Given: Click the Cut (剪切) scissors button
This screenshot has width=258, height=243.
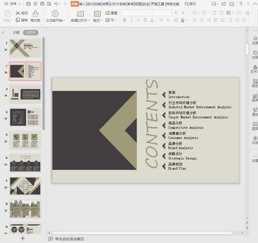Looking at the screenshot, I should click(21, 13).
